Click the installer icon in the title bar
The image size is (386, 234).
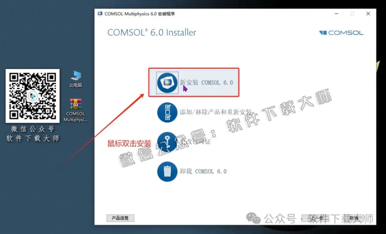(100, 14)
